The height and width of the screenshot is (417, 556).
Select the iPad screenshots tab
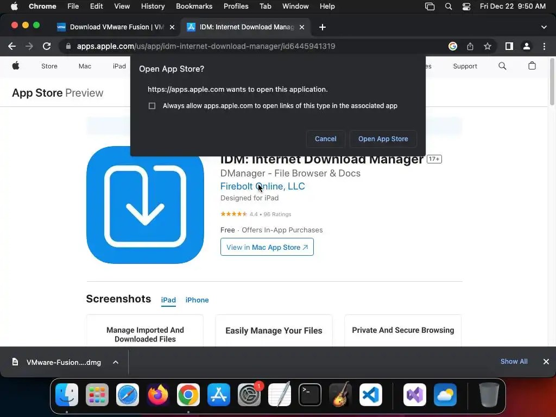tap(168, 300)
